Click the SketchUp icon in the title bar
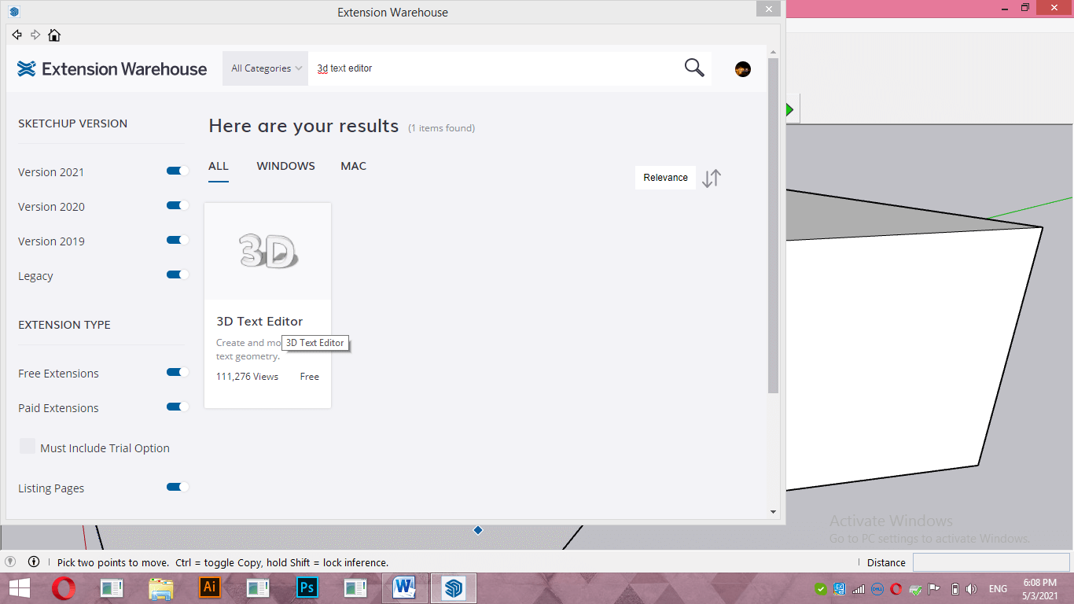Screen dimensions: 1074x604 [x=14, y=12]
